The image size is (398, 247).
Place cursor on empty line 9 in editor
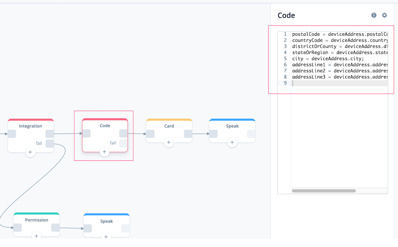[339, 83]
